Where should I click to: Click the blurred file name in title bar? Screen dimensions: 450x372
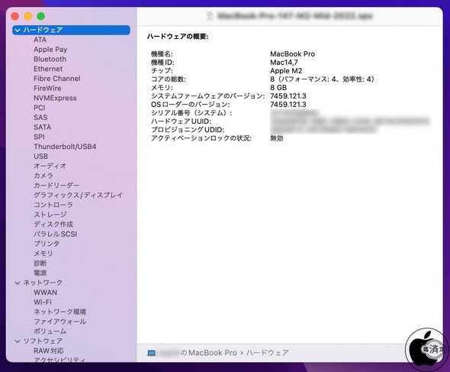(294, 15)
